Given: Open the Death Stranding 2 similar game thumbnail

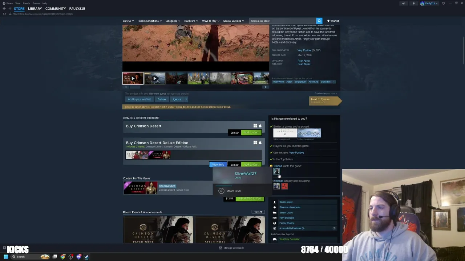Looking at the screenshot, I should 285,133.
